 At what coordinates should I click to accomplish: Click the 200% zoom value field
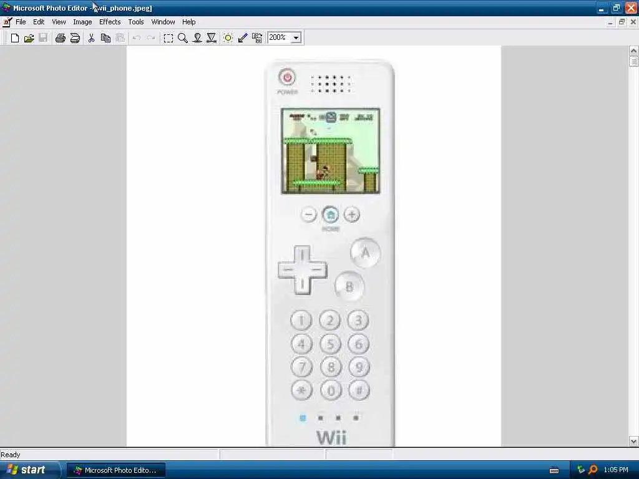pyautogui.click(x=280, y=37)
